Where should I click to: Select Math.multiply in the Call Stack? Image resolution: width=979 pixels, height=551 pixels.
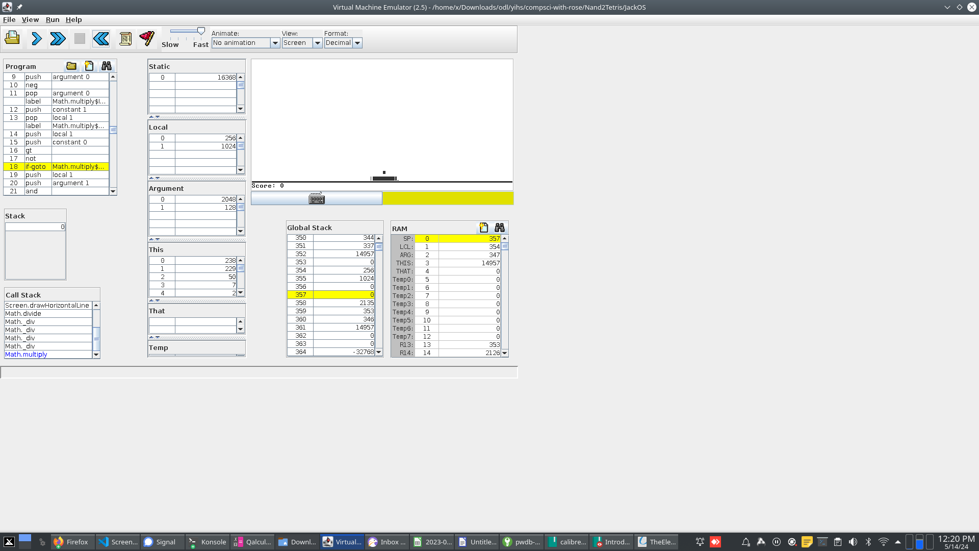[x=26, y=354]
